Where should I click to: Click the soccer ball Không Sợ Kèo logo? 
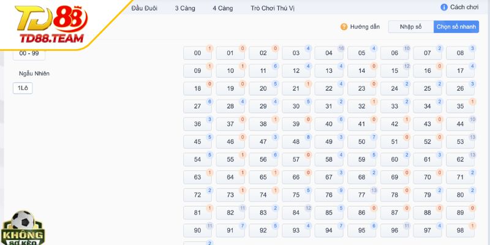coord(23,227)
